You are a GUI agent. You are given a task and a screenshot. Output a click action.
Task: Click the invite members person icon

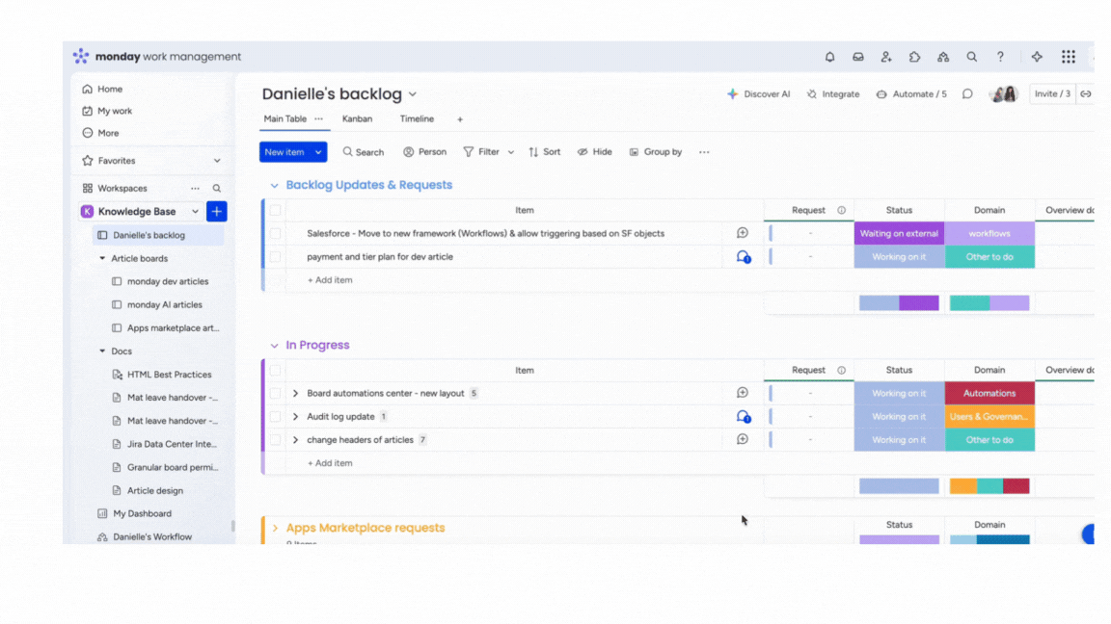pos(886,57)
